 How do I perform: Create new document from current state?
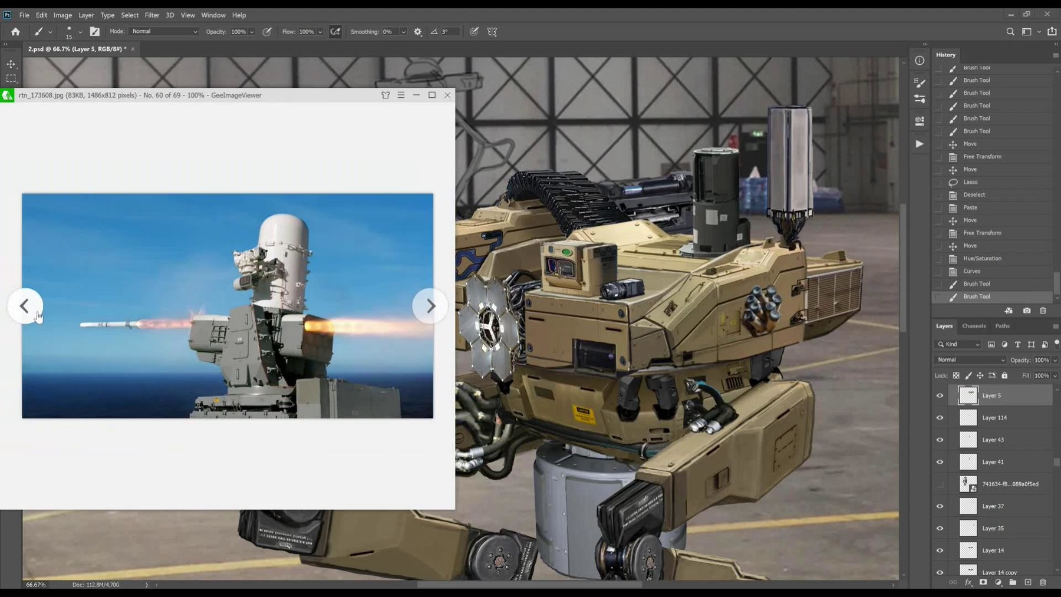[x=1009, y=311]
